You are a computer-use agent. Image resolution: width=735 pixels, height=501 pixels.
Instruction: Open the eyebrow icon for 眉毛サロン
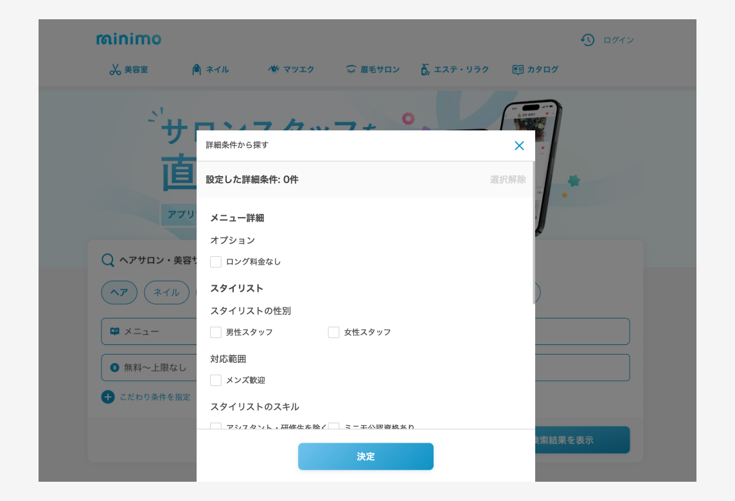[351, 69]
